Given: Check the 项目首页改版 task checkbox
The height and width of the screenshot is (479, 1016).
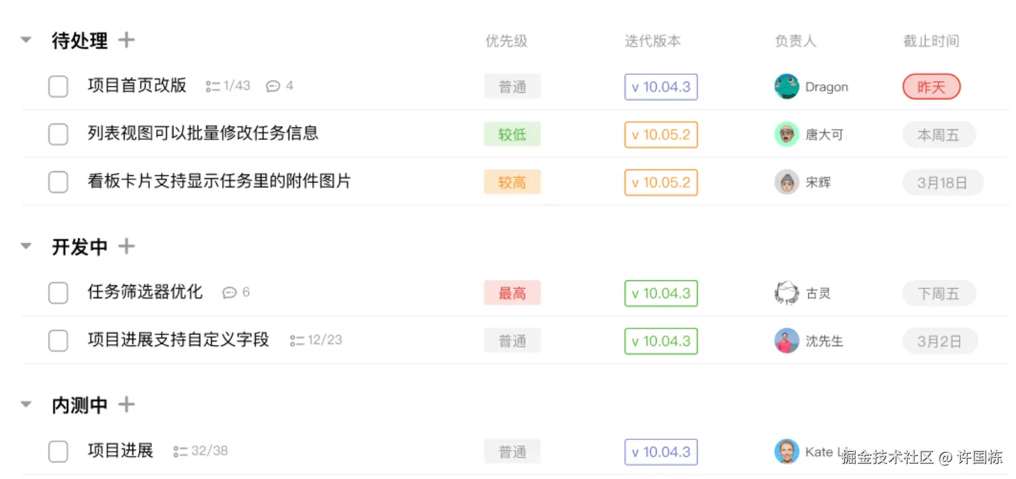Looking at the screenshot, I should (58, 87).
